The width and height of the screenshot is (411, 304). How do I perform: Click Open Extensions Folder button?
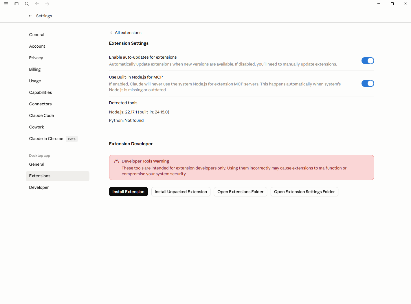(241, 192)
